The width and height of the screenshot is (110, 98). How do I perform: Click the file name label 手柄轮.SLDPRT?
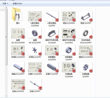pos(35,57)
